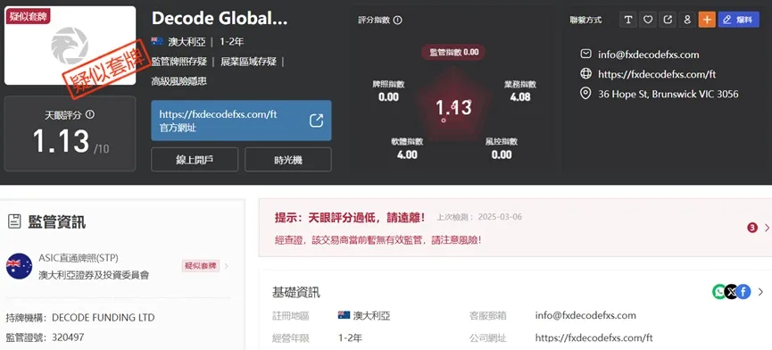This screenshot has width=772, height=350.
Task: Click the 監管牌照存疑 tag
Action: coord(179,62)
